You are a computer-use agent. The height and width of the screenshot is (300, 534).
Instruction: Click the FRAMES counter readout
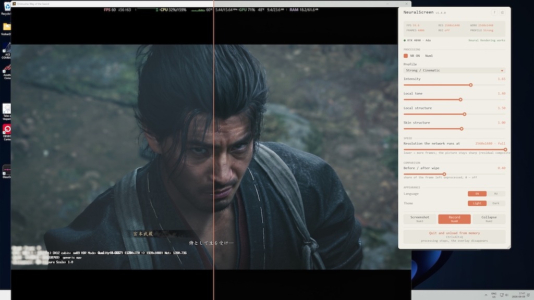pos(415,30)
